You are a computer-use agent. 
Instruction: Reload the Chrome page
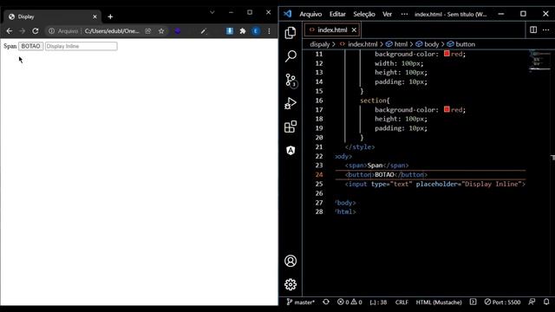[35, 31]
